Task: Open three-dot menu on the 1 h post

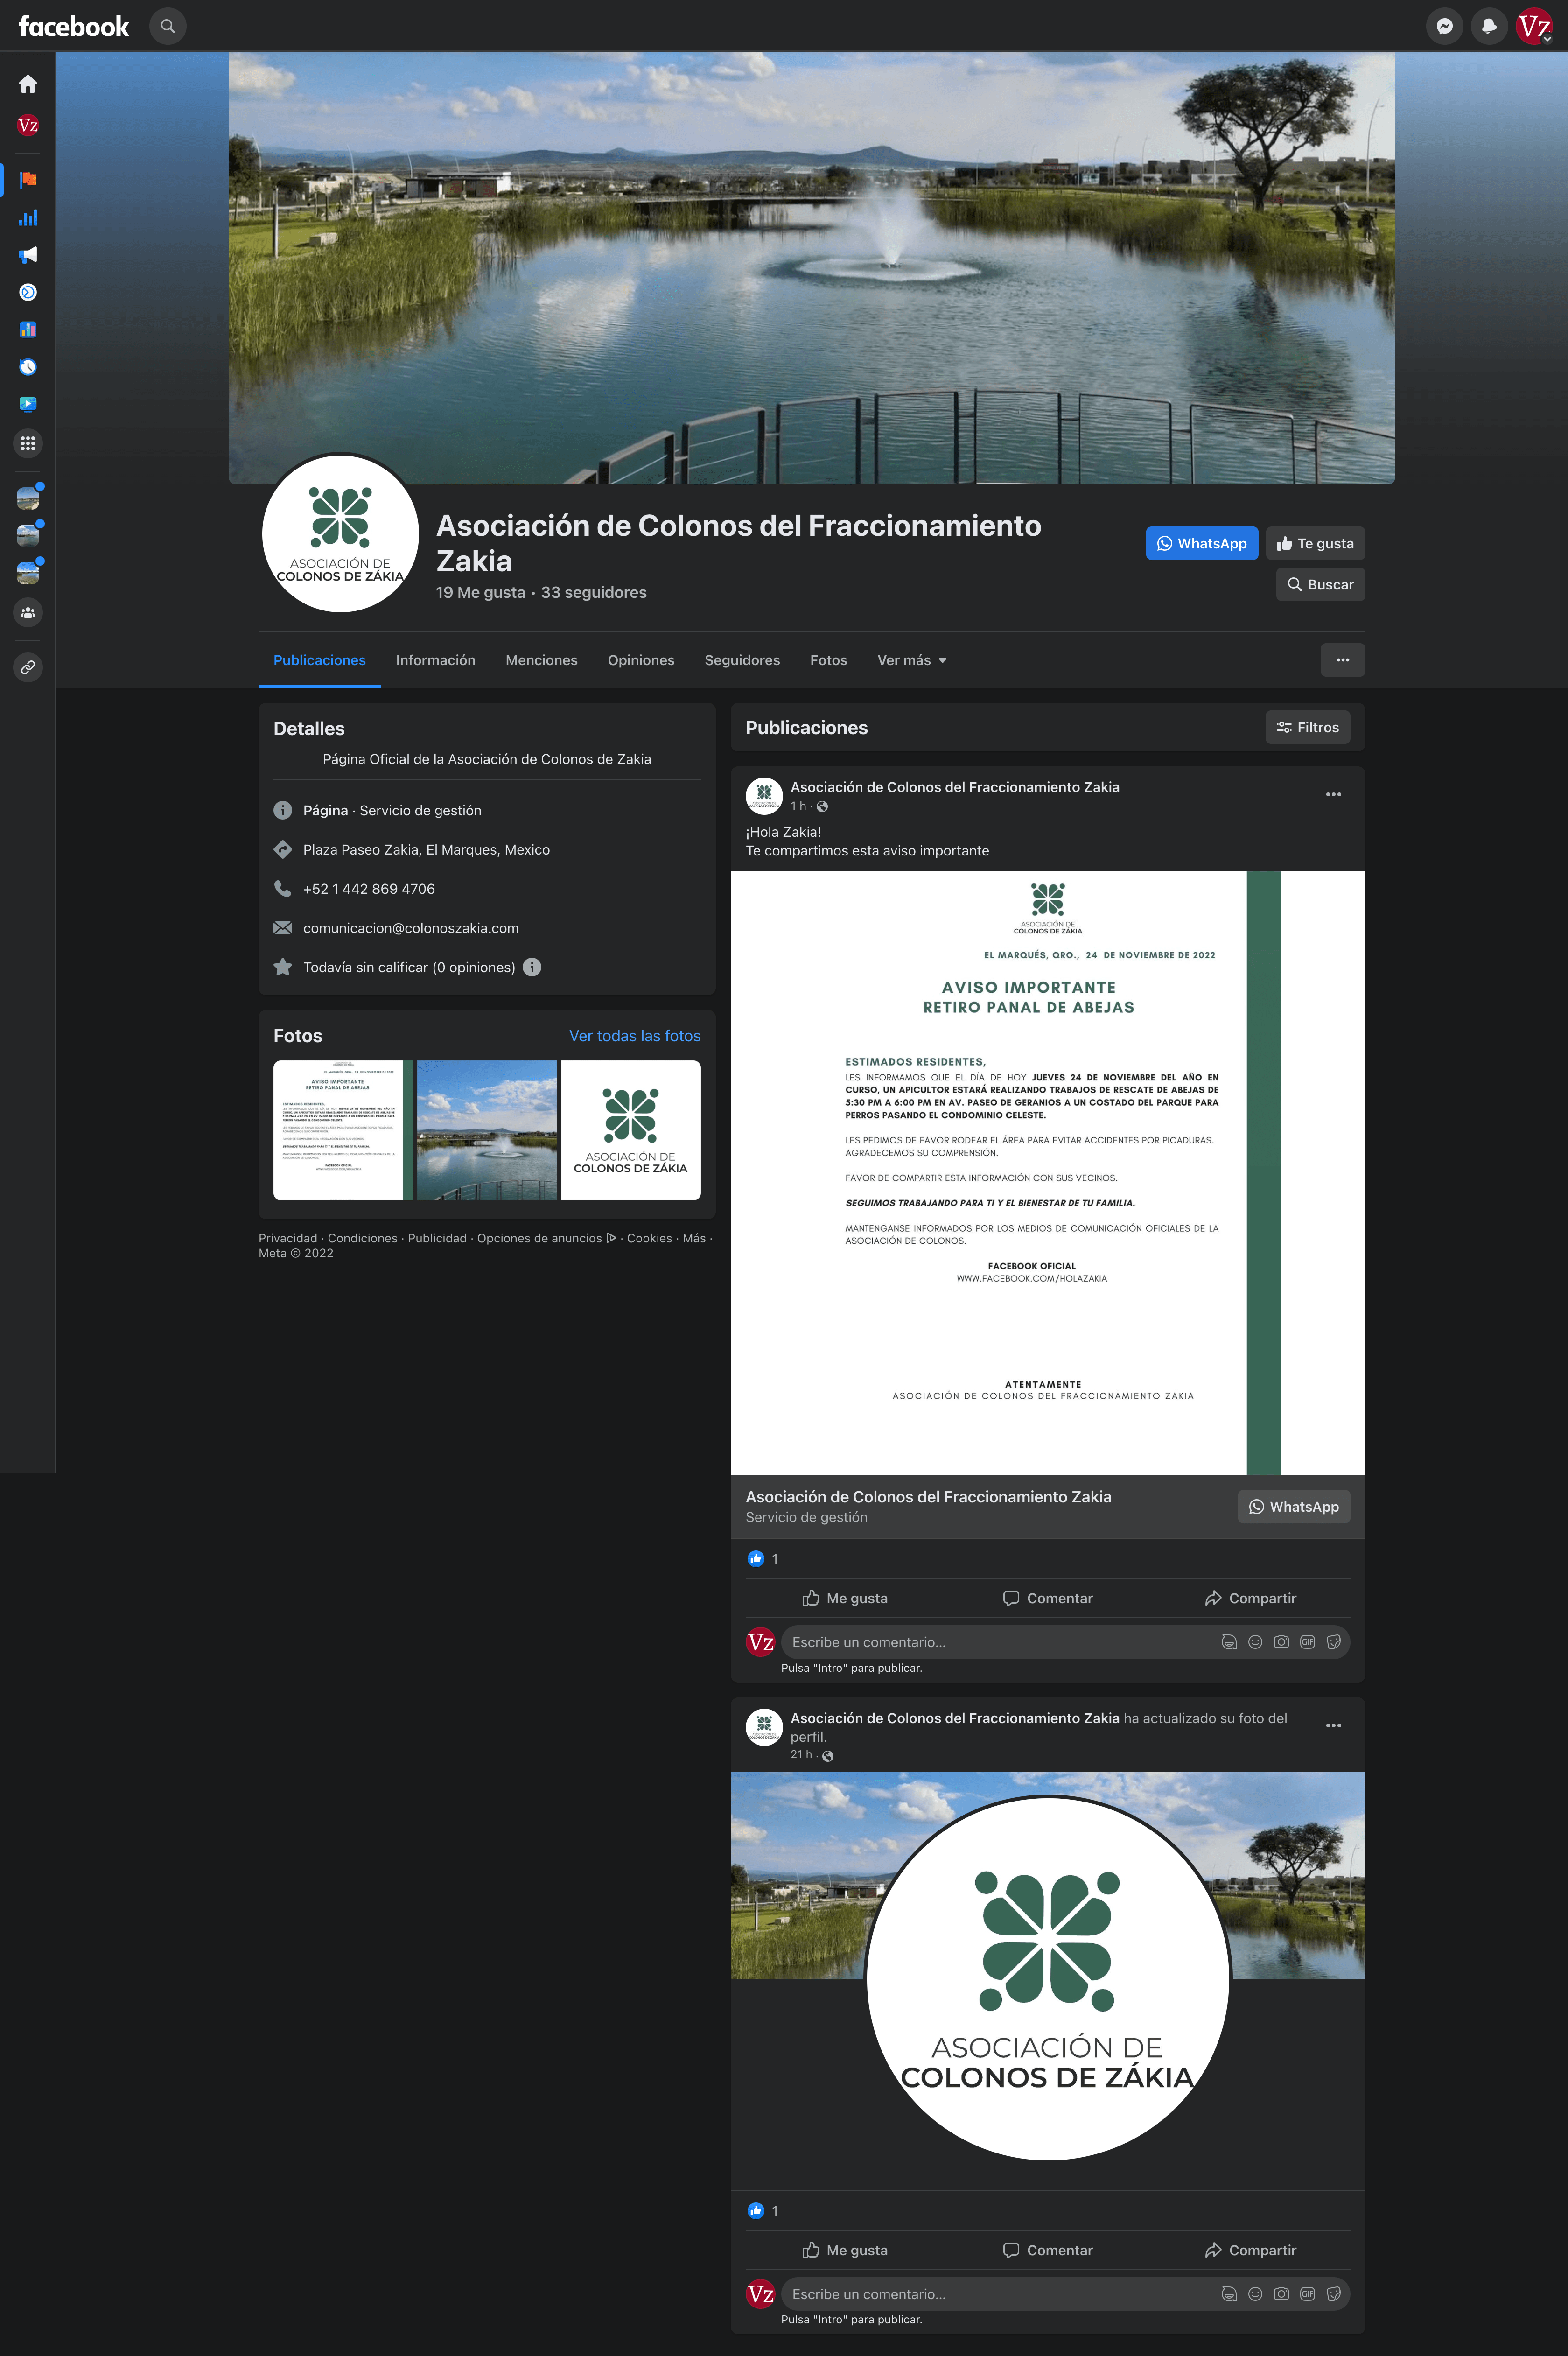Action: point(1333,794)
